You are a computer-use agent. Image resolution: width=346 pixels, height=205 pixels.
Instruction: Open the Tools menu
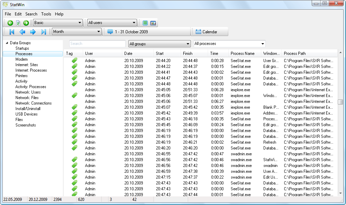tap(46, 14)
